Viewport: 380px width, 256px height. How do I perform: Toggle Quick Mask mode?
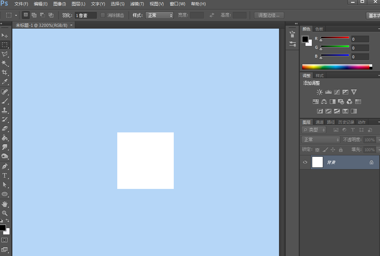click(5, 240)
